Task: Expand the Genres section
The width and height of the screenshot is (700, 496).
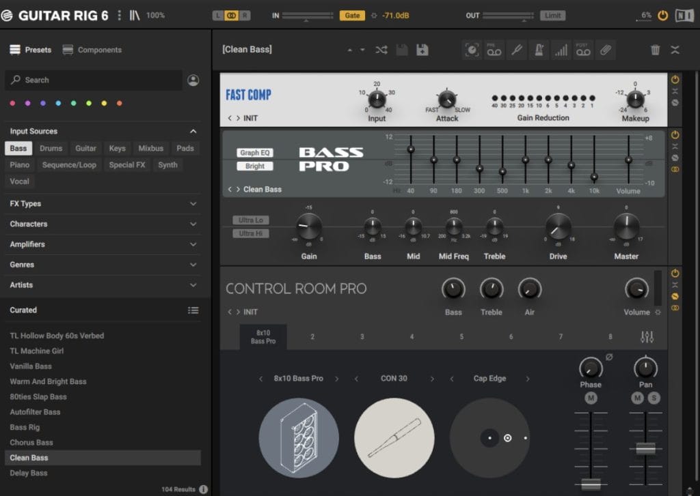Action: pos(193,265)
